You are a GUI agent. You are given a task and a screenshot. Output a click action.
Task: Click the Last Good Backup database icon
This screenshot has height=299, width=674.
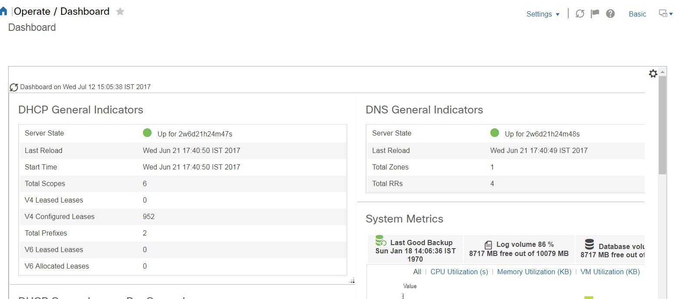[x=381, y=241]
